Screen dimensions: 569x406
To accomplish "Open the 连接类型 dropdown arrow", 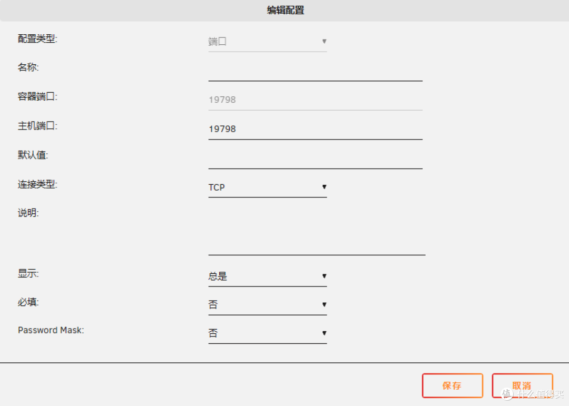I will (x=325, y=187).
